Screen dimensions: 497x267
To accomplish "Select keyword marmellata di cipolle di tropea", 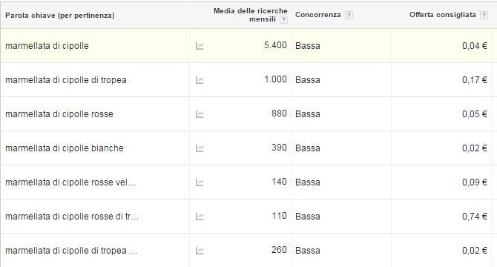I will [66, 80].
